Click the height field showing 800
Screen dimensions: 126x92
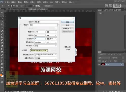(40, 35)
